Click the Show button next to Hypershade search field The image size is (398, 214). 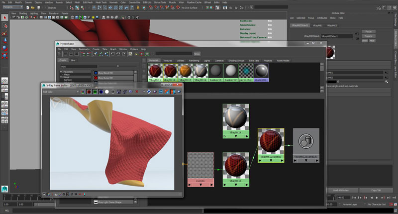[197, 54]
